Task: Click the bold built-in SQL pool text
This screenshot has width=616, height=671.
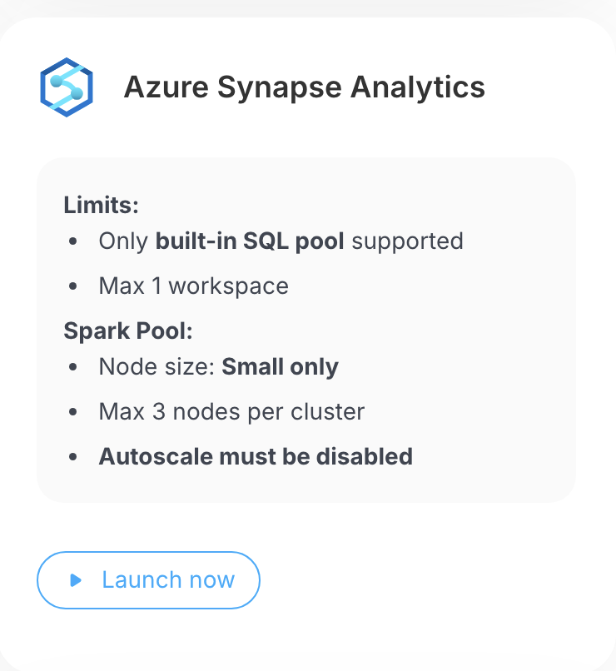Action: tap(250, 241)
